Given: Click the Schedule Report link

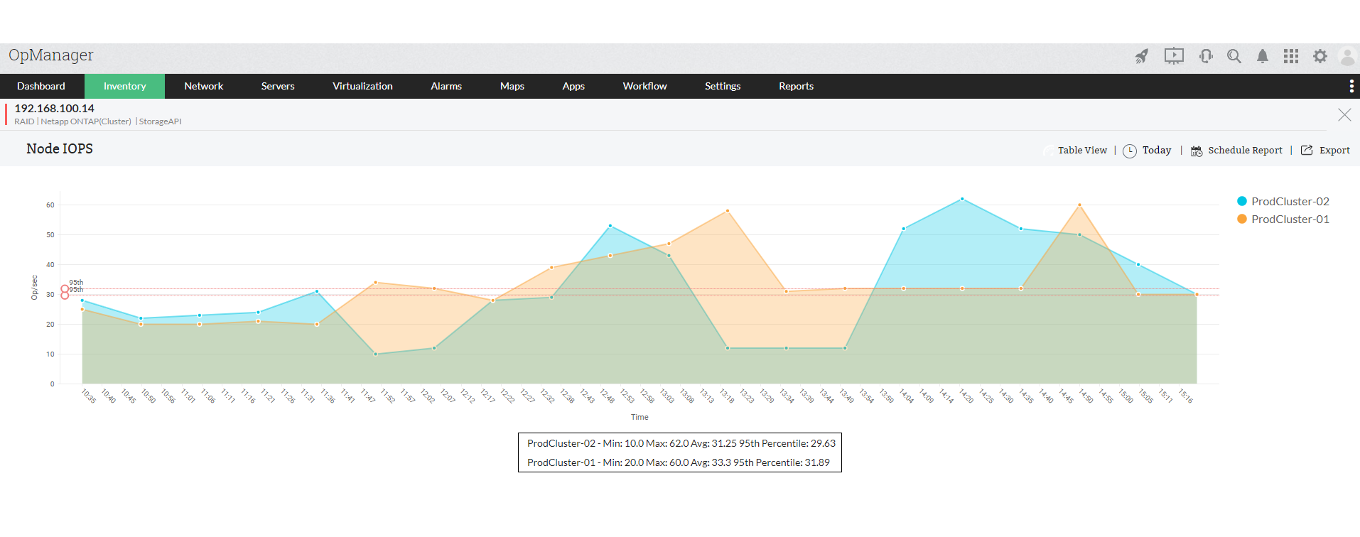Looking at the screenshot, I should (1245, 150).
